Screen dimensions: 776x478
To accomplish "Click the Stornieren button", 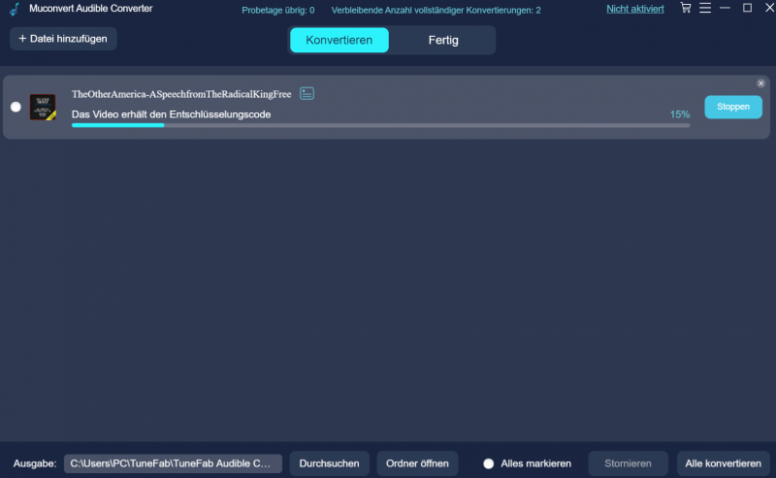I will pyautogui.click(x=628, y=463).
